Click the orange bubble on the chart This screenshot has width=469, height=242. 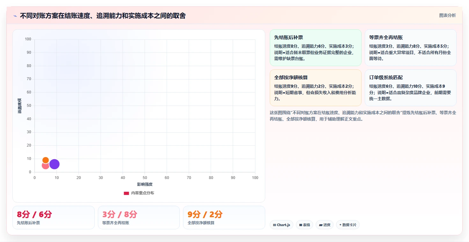pos(46,160)
